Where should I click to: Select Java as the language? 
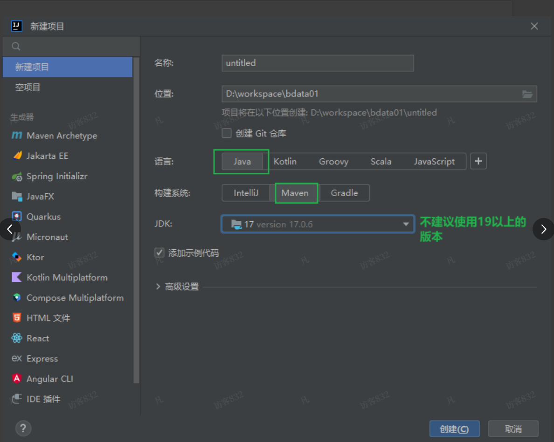(242, 162)
